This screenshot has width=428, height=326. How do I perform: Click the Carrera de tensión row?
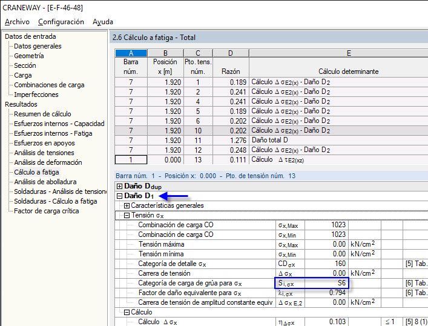click(x=271, y=273)
